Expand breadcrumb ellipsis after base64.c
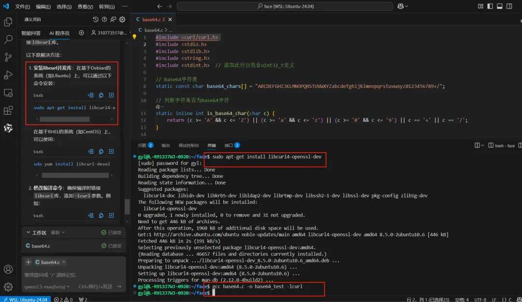Screen dimensions: 522x302 171,30
